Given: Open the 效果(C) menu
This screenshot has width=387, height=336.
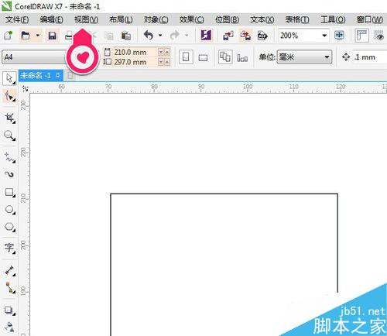Looking at the screenshot, I should 191,19.
